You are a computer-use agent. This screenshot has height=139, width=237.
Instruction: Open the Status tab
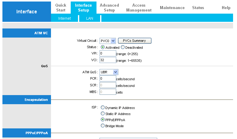(198, 8)
